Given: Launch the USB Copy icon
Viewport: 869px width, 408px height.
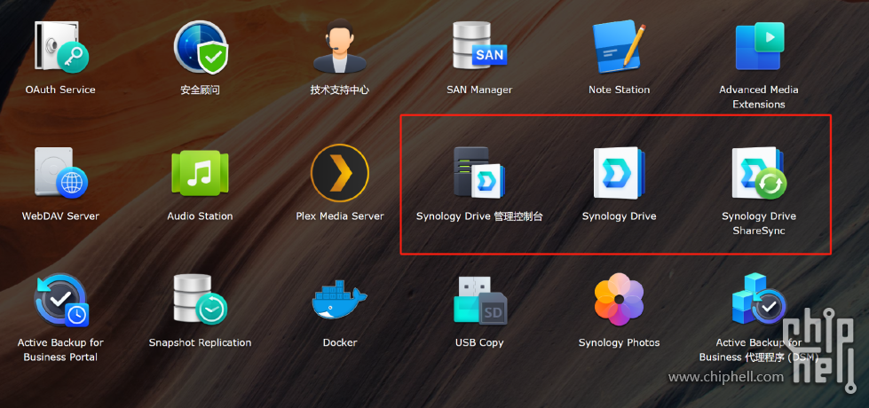Looking at the screenshot, I should point(479,300).
